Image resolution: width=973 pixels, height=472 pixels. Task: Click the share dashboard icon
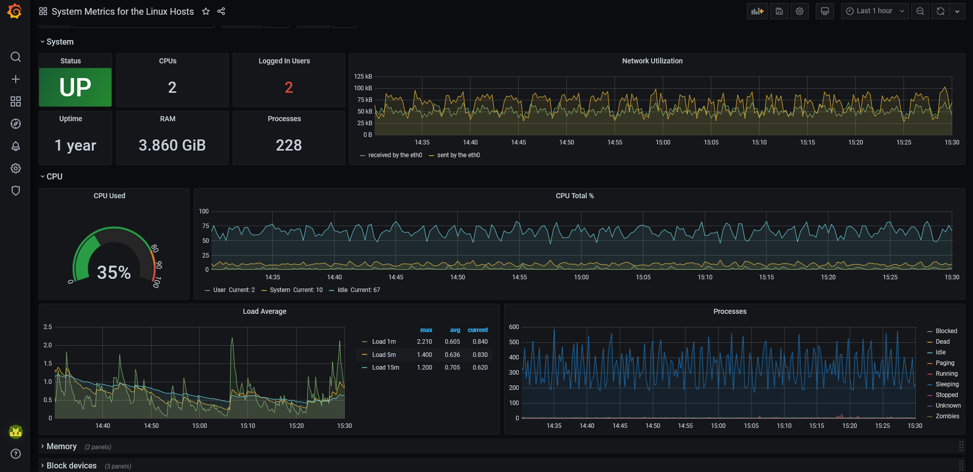click(221, 11)
